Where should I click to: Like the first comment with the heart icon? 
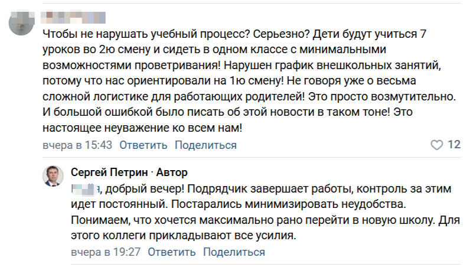tap(436, 145)
